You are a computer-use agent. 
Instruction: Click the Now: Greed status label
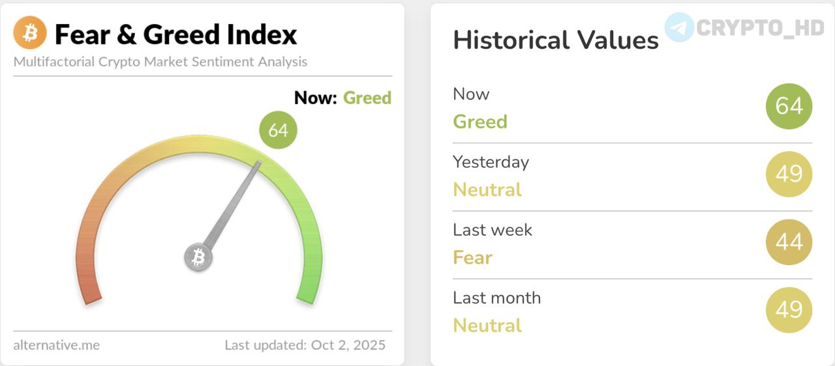[342, 98]
